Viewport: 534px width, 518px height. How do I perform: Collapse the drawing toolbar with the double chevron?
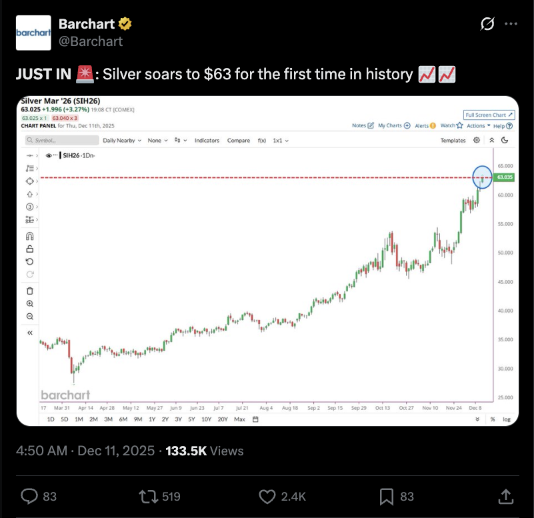29,332
